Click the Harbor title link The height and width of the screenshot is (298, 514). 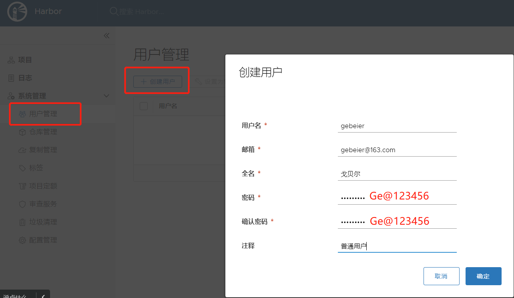[48, 11]
